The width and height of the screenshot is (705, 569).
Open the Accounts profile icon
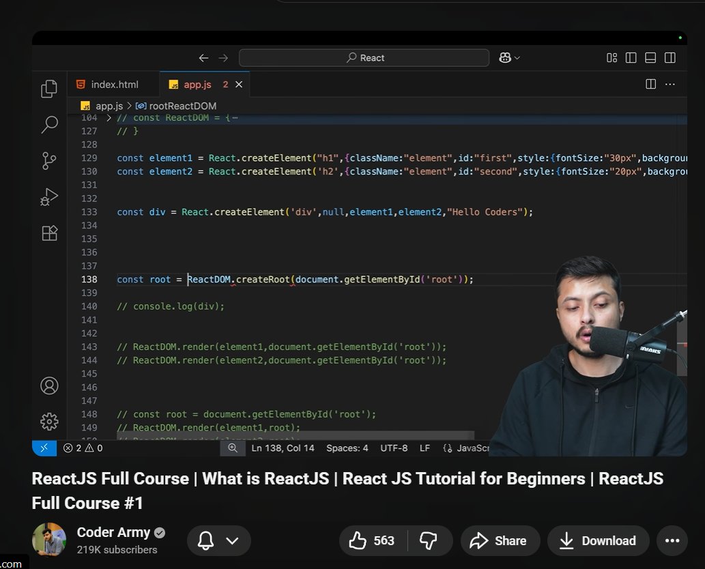coord(49,385)
